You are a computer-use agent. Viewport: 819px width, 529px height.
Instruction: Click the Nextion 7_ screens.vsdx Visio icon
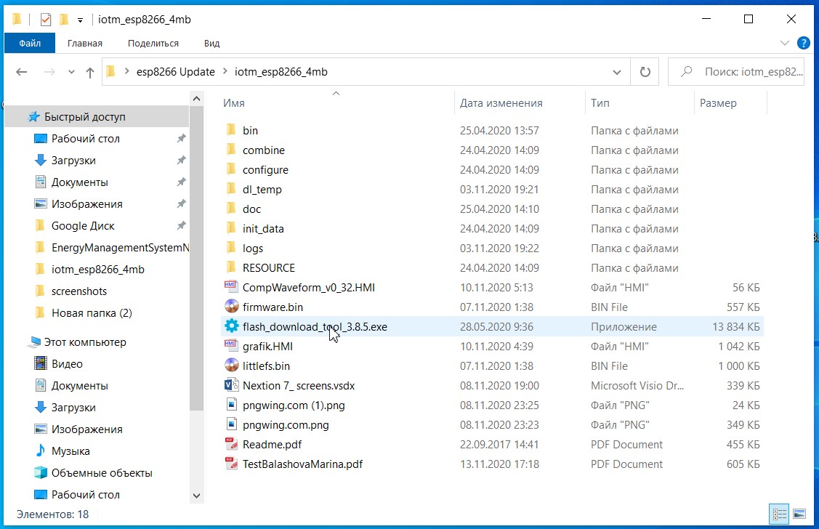(x=231, y=386)
